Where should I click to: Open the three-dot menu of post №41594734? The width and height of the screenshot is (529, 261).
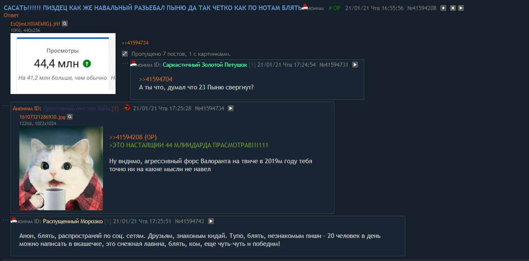[5, 105]
